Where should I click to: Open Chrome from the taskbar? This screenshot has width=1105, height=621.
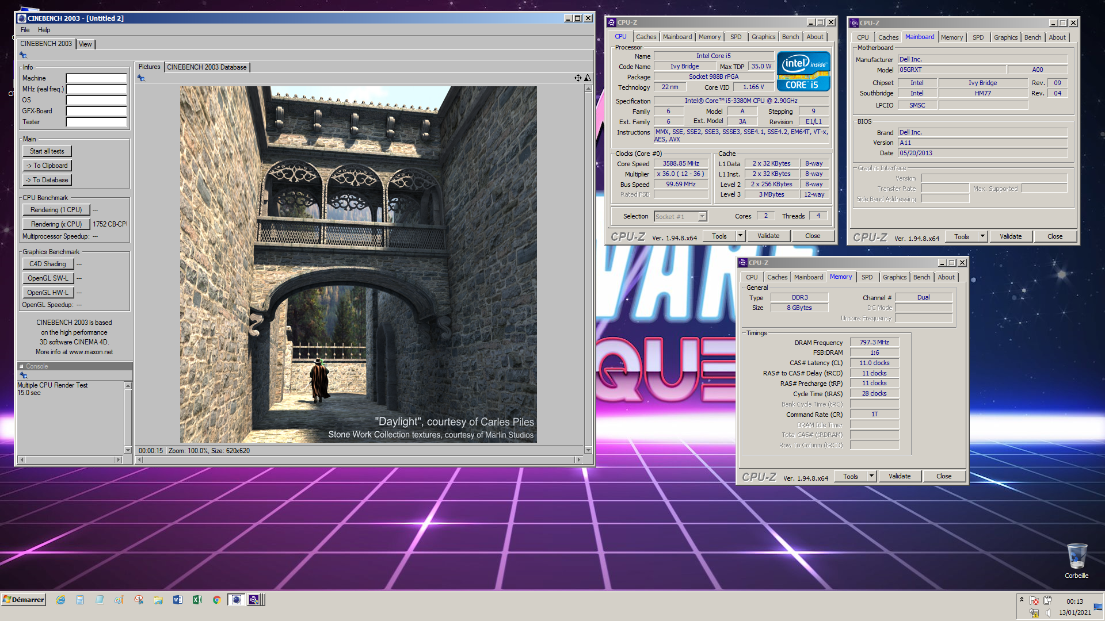(217, 600)
